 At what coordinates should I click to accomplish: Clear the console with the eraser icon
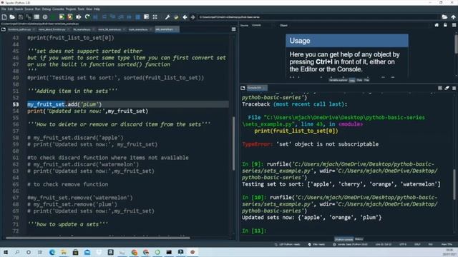447,88
